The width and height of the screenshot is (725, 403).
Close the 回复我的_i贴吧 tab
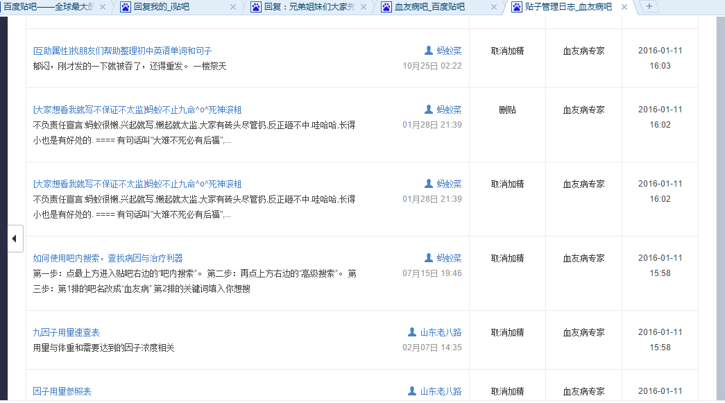tap(233, 7)
